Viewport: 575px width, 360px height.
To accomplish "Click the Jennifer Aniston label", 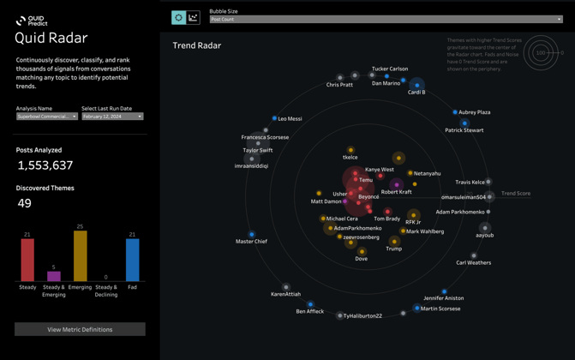I will 443,298.
